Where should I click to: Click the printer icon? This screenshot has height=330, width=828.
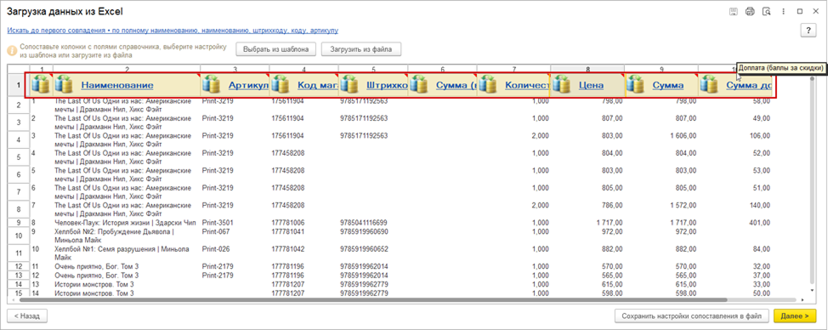[x=750, y=11]
